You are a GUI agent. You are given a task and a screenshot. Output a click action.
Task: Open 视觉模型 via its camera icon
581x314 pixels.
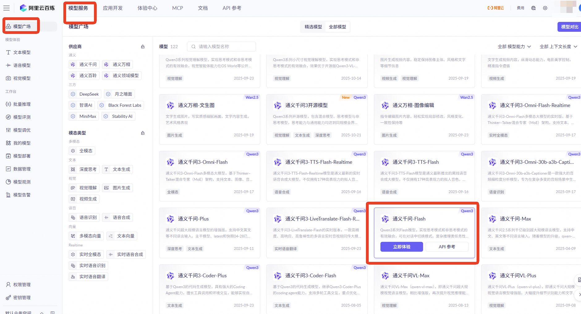click(8, 78)
